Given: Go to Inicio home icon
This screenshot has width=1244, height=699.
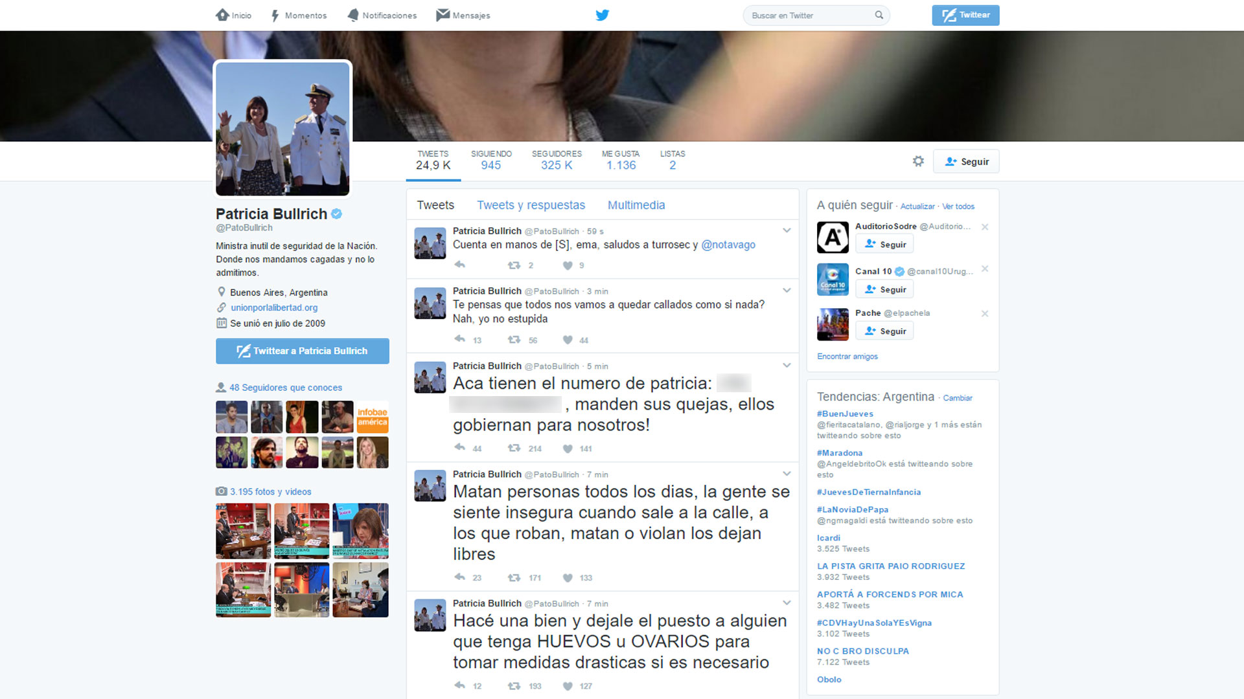Looking at the screenshot, I should pyautogui.click(x=222, y=15).
